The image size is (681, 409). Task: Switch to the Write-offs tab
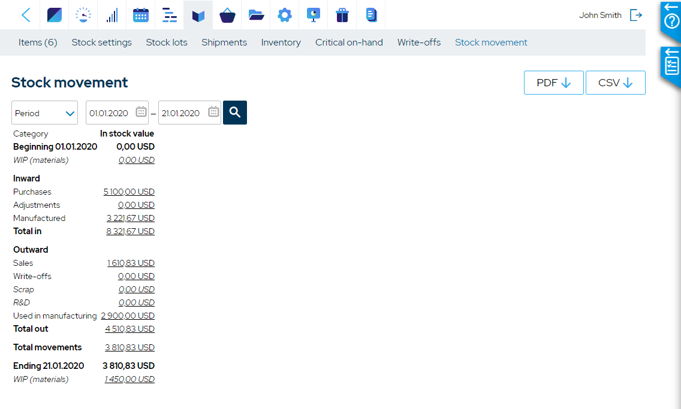pyautogui.click(x=419, y=43)
